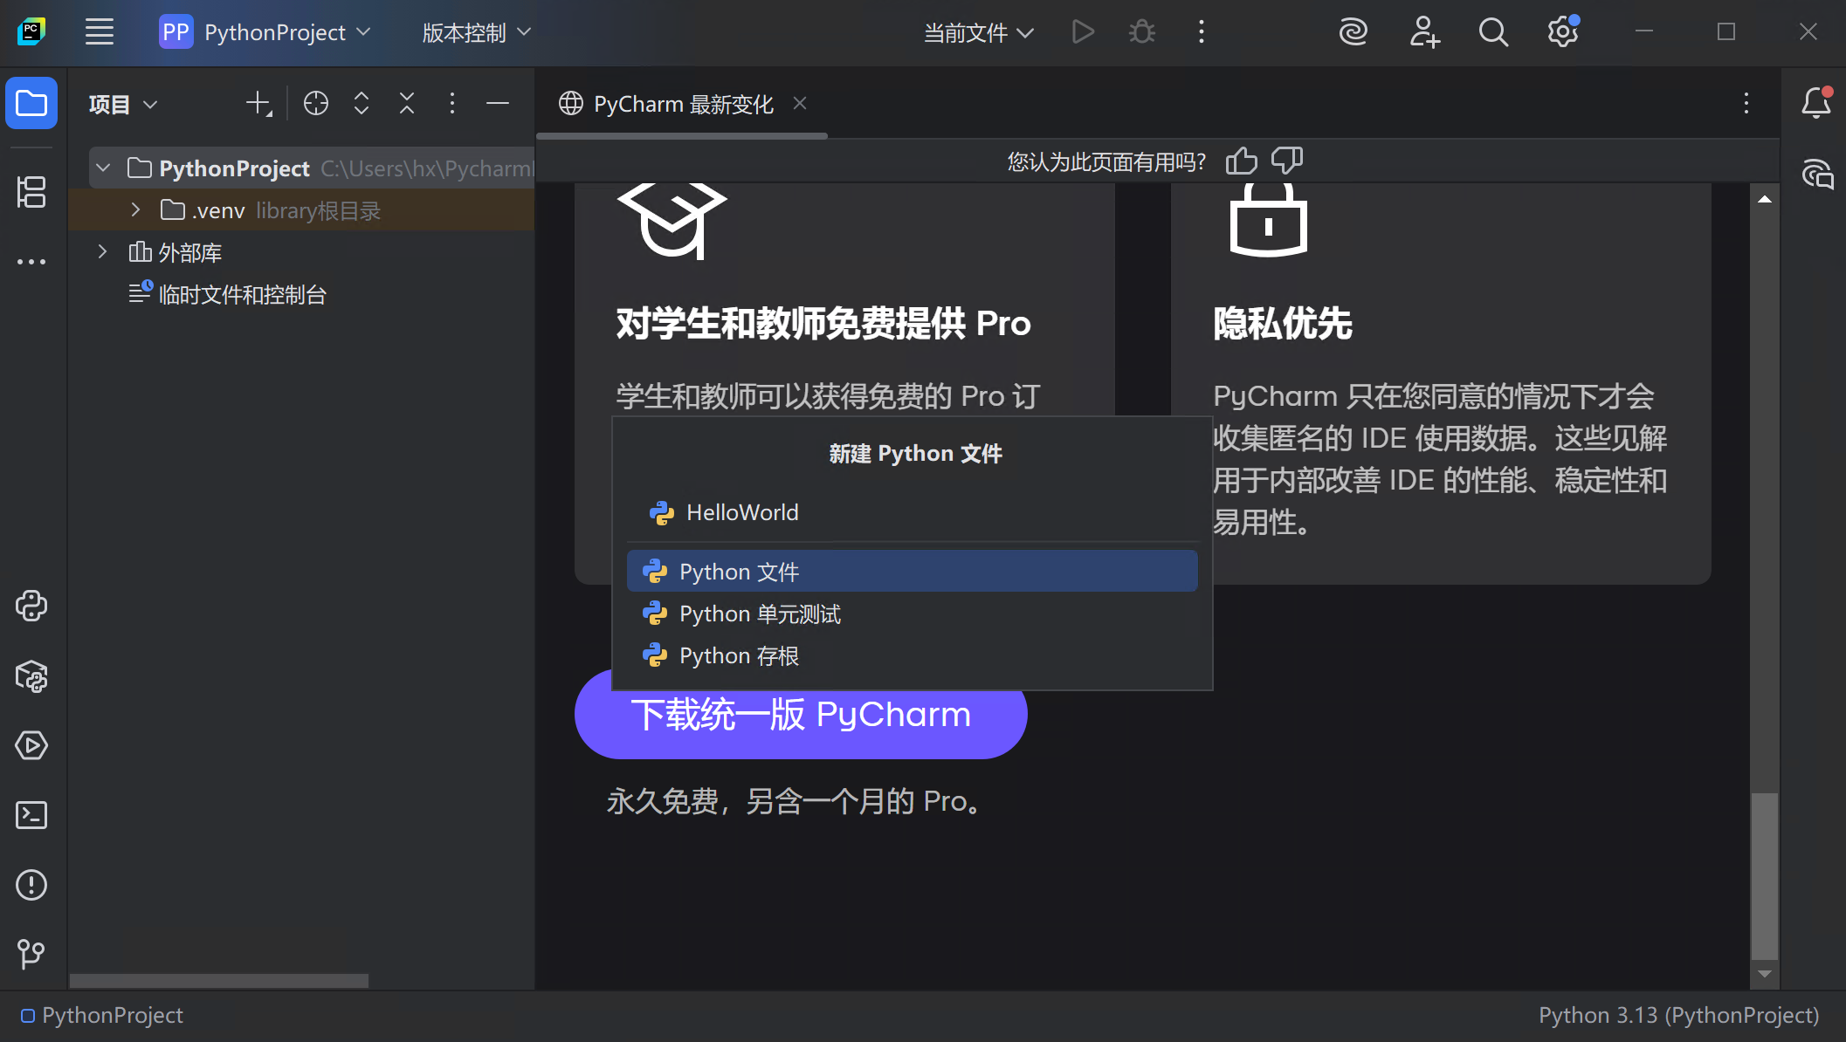This screenshot has width=1846, height=1042.
Task: Click the 对学生和教师免费提供 Pro heading
Action: [x=823, y=324]
